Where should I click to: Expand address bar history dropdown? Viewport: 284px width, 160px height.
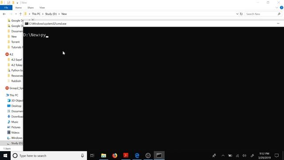point(237,14)
